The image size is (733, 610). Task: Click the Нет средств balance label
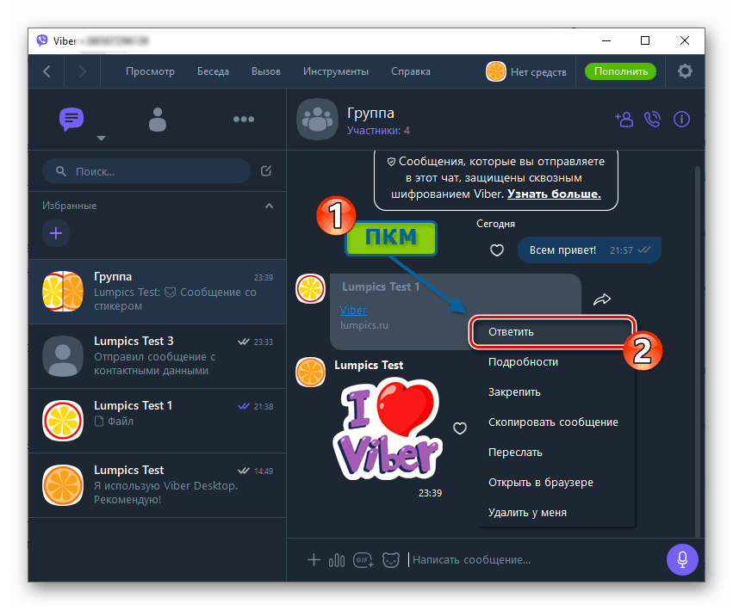[538, 72]
